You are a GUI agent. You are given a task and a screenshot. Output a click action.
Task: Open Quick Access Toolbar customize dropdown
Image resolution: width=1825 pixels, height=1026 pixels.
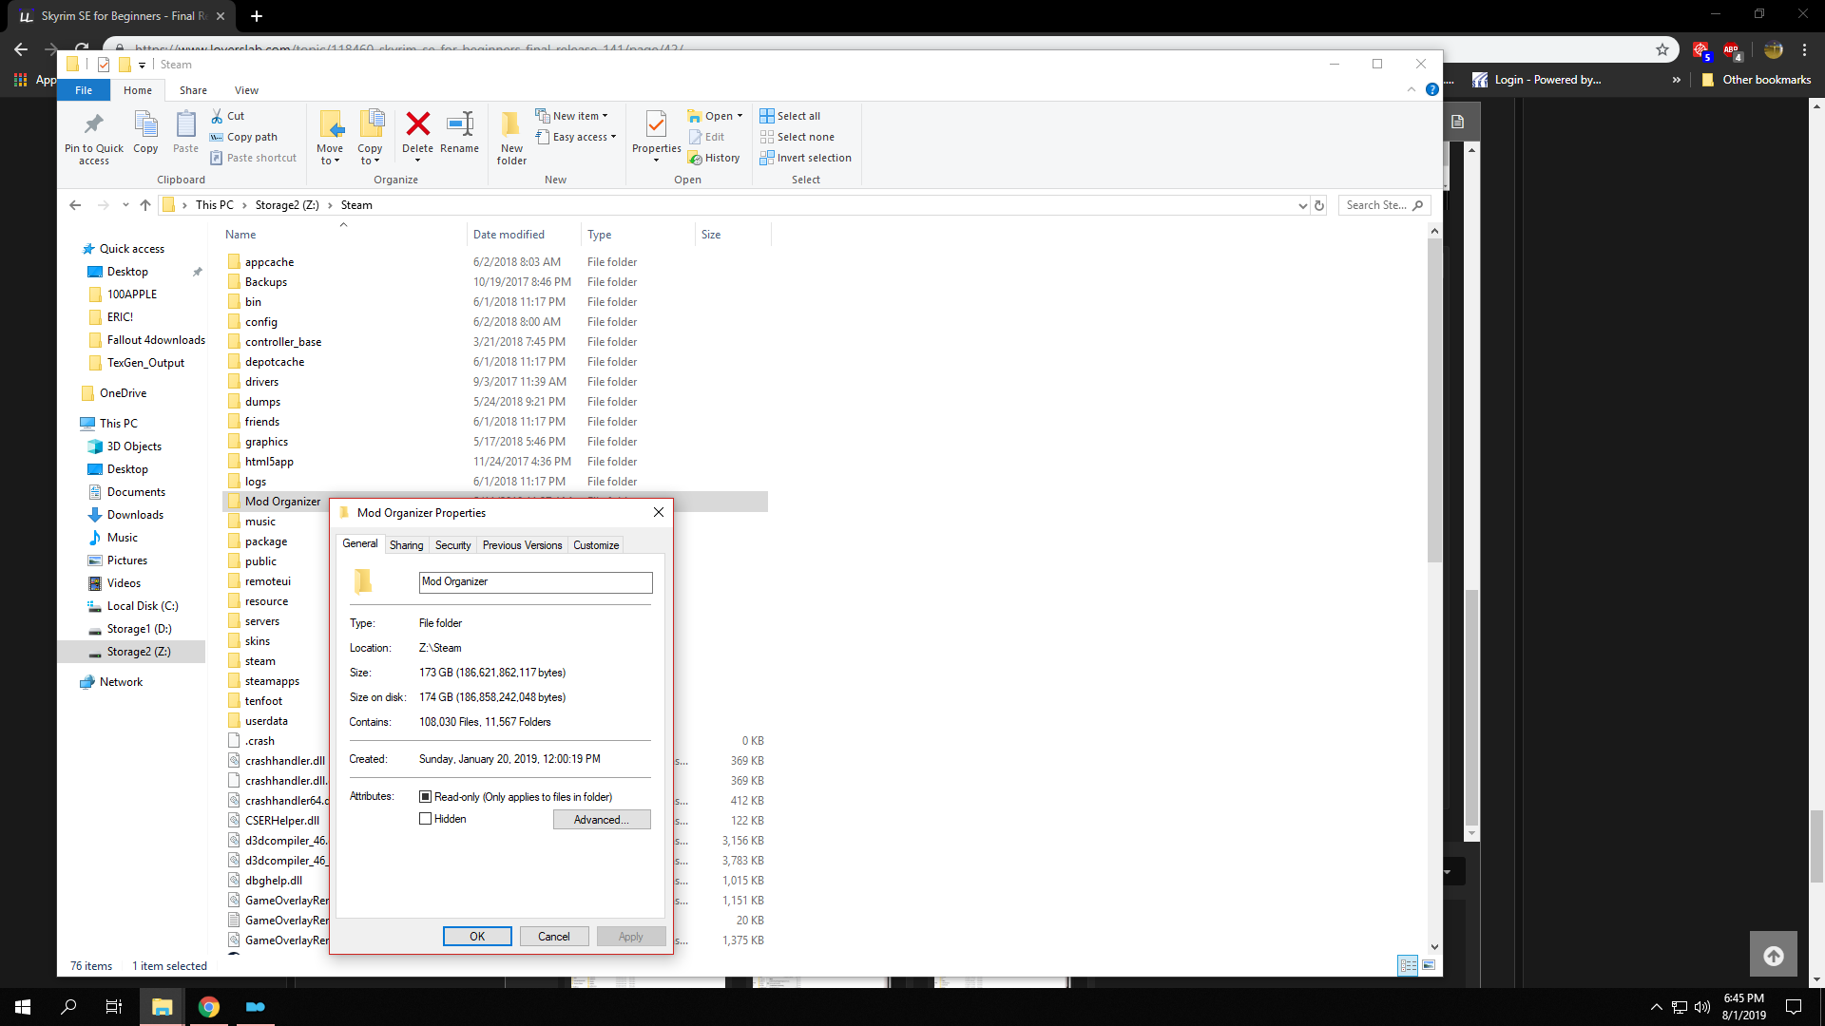click(x=142, y=65)
